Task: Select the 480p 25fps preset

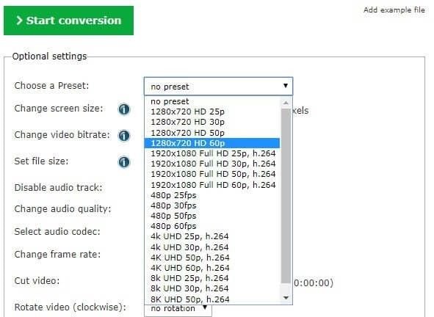Action: point(212,195)
